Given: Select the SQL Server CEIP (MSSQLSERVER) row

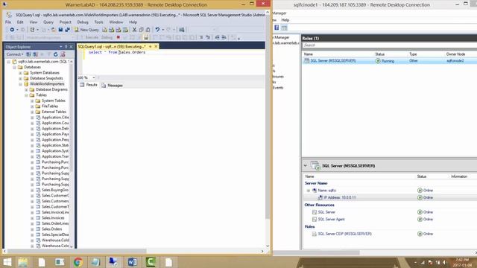Looking at the screenshot, I should pyautogui.click(x=389, y=234).
